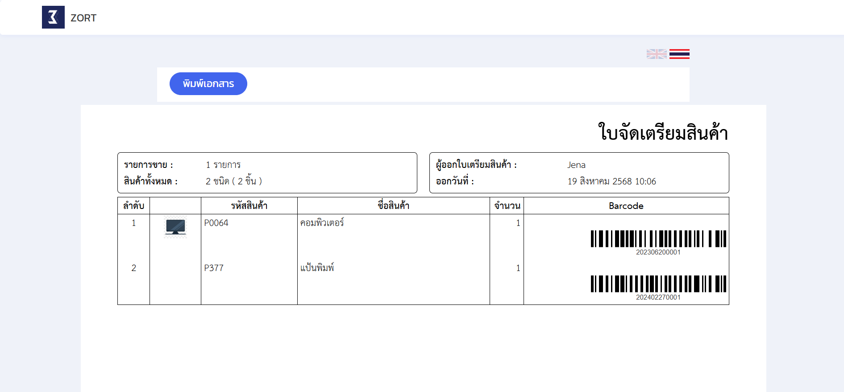
Task: Click the ออกวันที่ label
Action: click(455, 181)
